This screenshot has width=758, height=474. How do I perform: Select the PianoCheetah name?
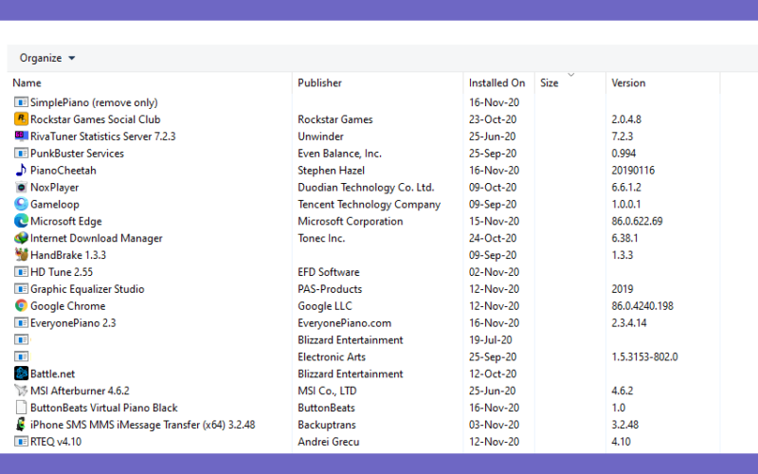click(63, 171)
